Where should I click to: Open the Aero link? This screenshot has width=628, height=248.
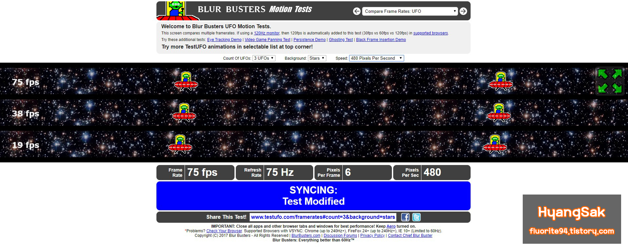click(391, 226)
